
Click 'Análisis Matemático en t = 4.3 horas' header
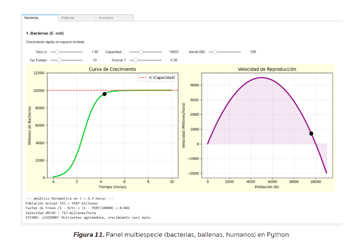(69, 198)
